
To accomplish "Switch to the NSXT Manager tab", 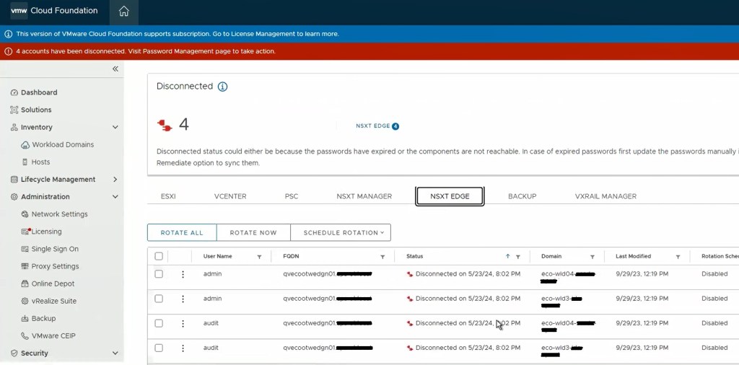I will (364, 196).
